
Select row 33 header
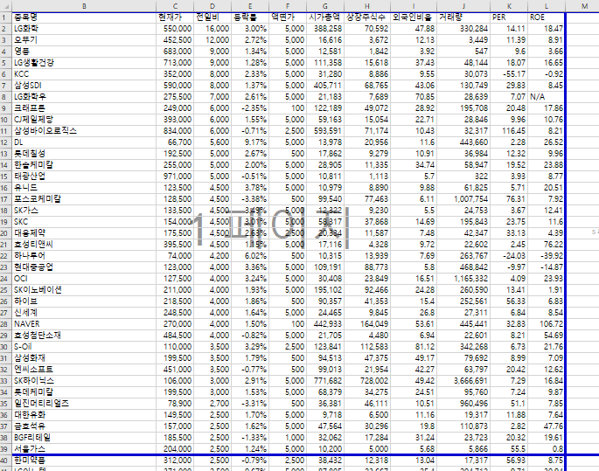6,381
